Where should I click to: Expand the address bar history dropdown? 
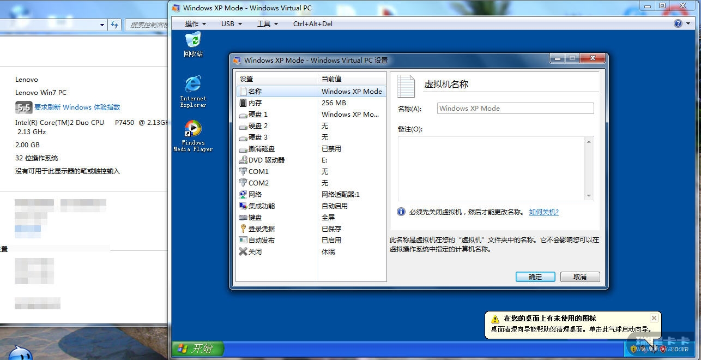pyautogui.click(x=102, y=25)
